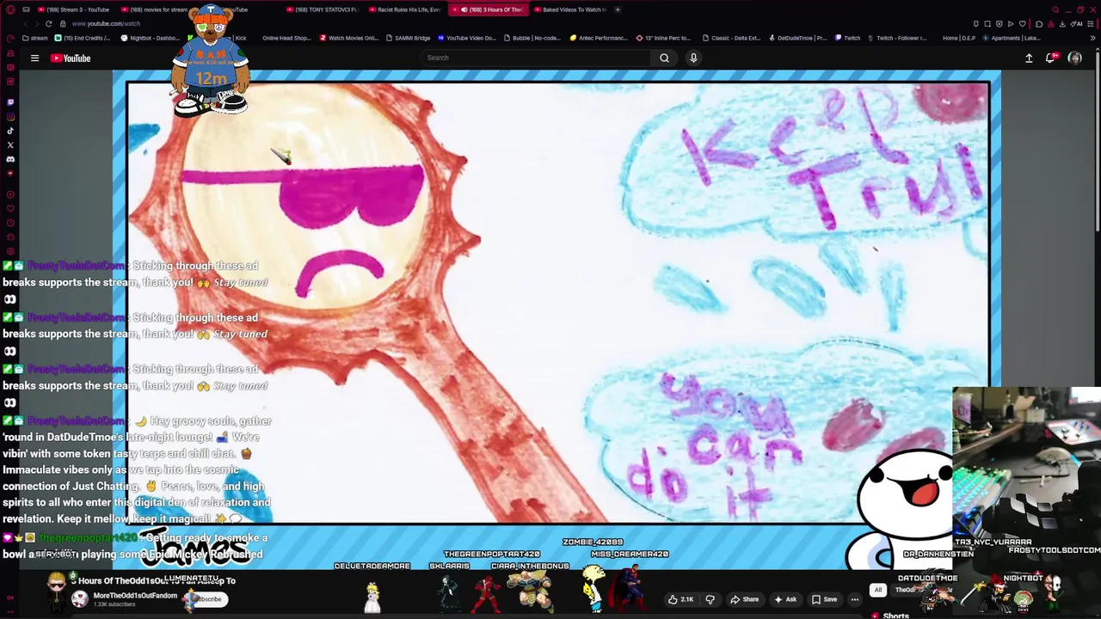Open the '13" Inline Perc to...' bookmark
1101x619 pixels.
(663, 38)
